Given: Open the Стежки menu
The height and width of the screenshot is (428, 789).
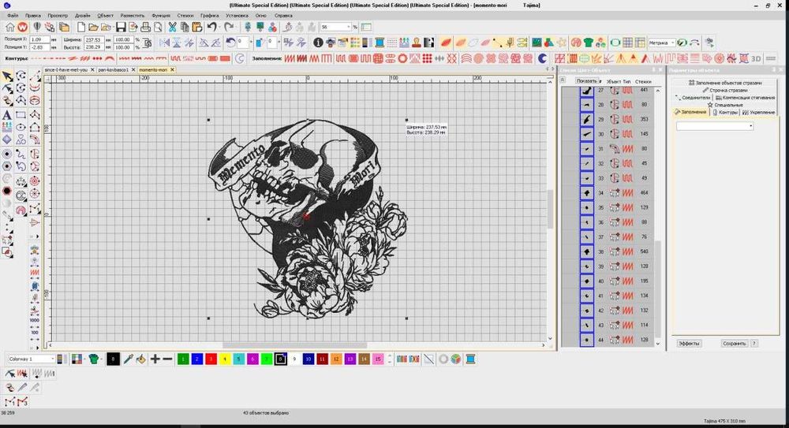Looking at the screenshot, I should point(185,15).
